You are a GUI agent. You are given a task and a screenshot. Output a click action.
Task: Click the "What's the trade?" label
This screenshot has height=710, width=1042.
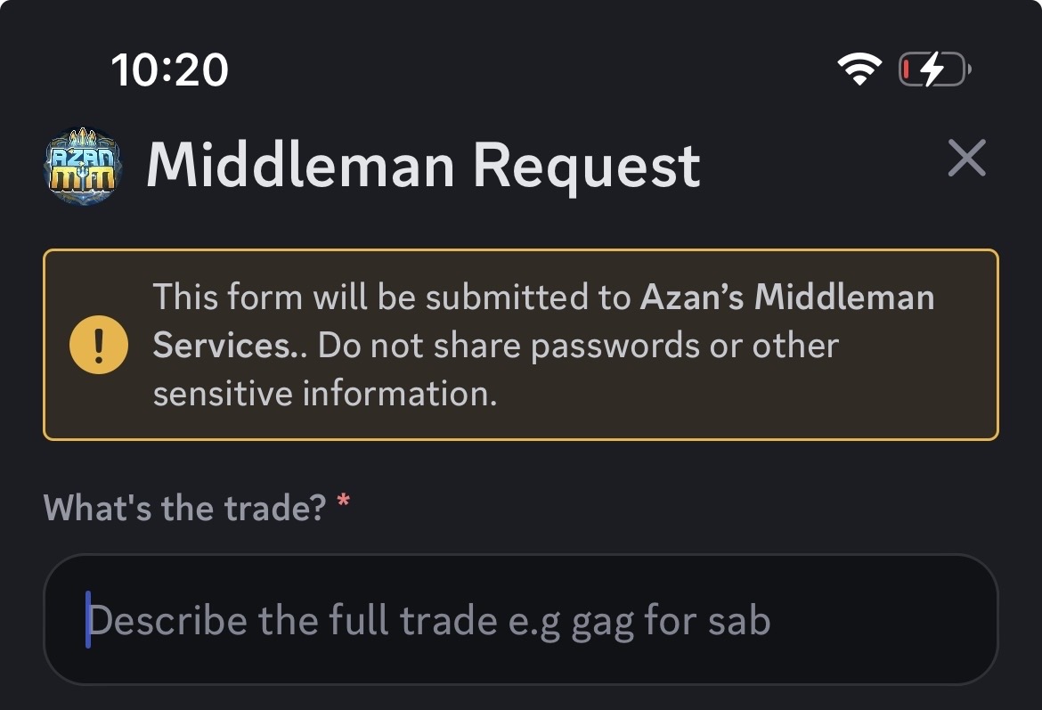(x=185, y=508)
